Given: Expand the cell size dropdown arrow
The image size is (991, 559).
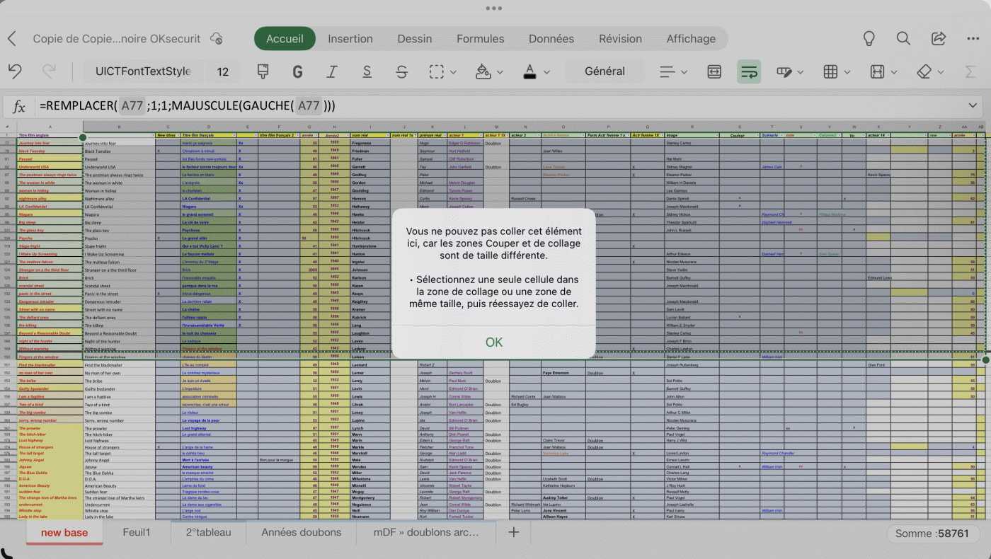Looking at the screenshot, I should (894, 72).
